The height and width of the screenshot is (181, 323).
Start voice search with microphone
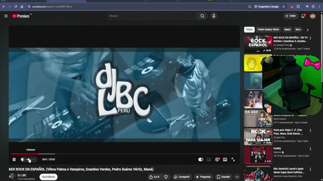point(214,16)
